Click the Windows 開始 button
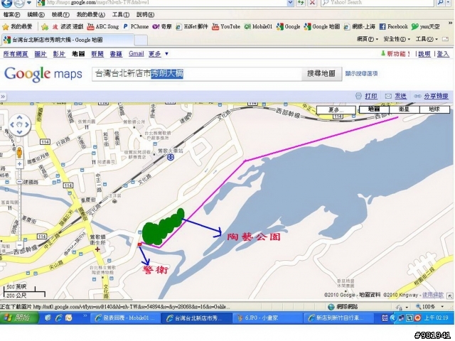The width and height of the screenshot is (455, 341). (x=19, y=318)
